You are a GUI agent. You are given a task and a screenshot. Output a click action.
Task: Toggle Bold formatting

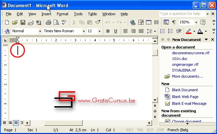pyautogui.click(x=108, y=31)
